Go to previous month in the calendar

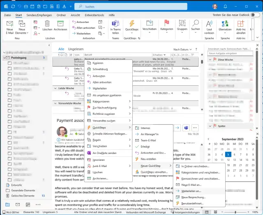click(x=208, y=139)
